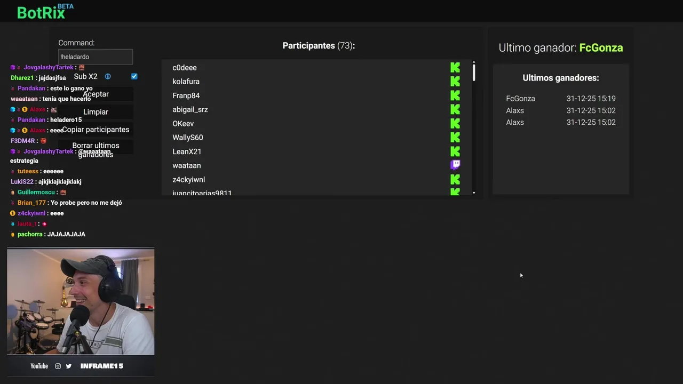Select participant Franp84
Image resolution: width=683 pixels, height=384 pixels.
pyautogui.click(x=186, y=95)
